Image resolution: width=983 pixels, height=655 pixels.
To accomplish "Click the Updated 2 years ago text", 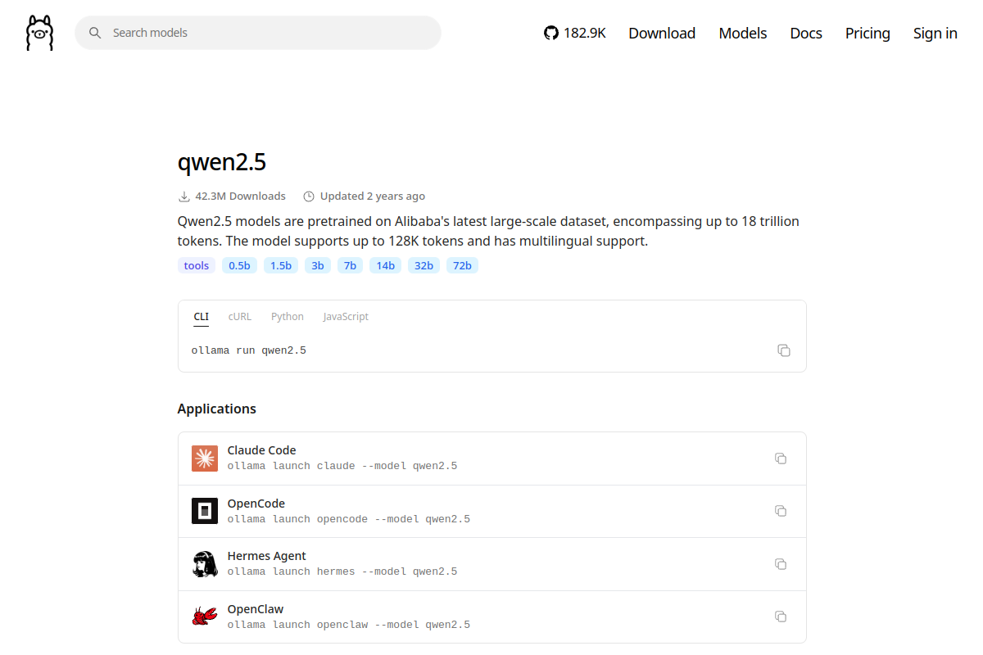I will (x=373, y=196).
